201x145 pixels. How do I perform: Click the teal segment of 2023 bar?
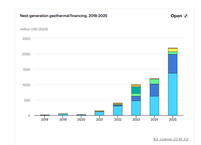(x=136, y=90)
